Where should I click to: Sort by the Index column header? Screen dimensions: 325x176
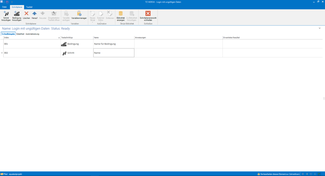point(31,38)
